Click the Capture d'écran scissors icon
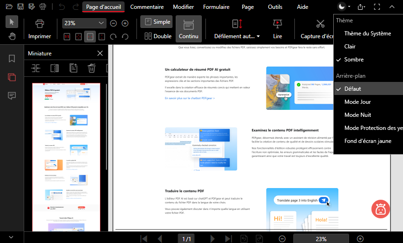Screen dimensions: 403x243 [320, 24]
